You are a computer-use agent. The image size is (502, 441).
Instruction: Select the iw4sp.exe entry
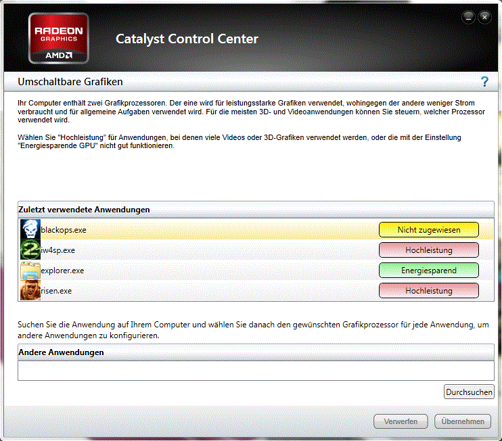58,250
